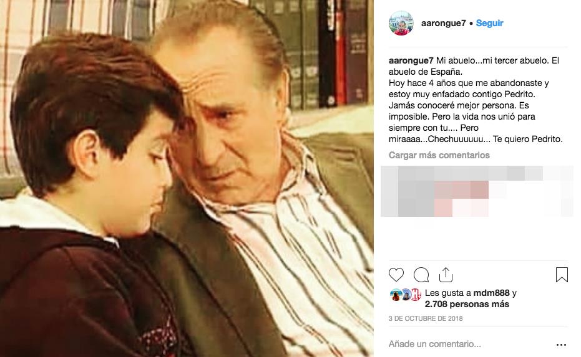Screen dimensions: 581x357
Task: Open aarongue7 username in the caption
Action: (x=411, y=60)
